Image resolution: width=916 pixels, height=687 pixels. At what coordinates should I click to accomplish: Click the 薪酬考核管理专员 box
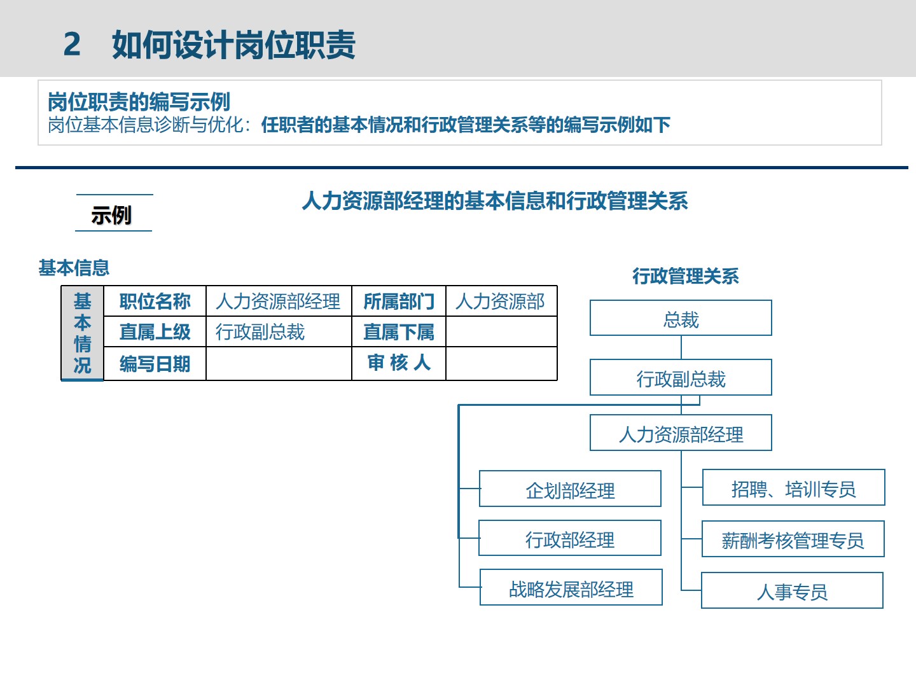(x=793, y=539)
